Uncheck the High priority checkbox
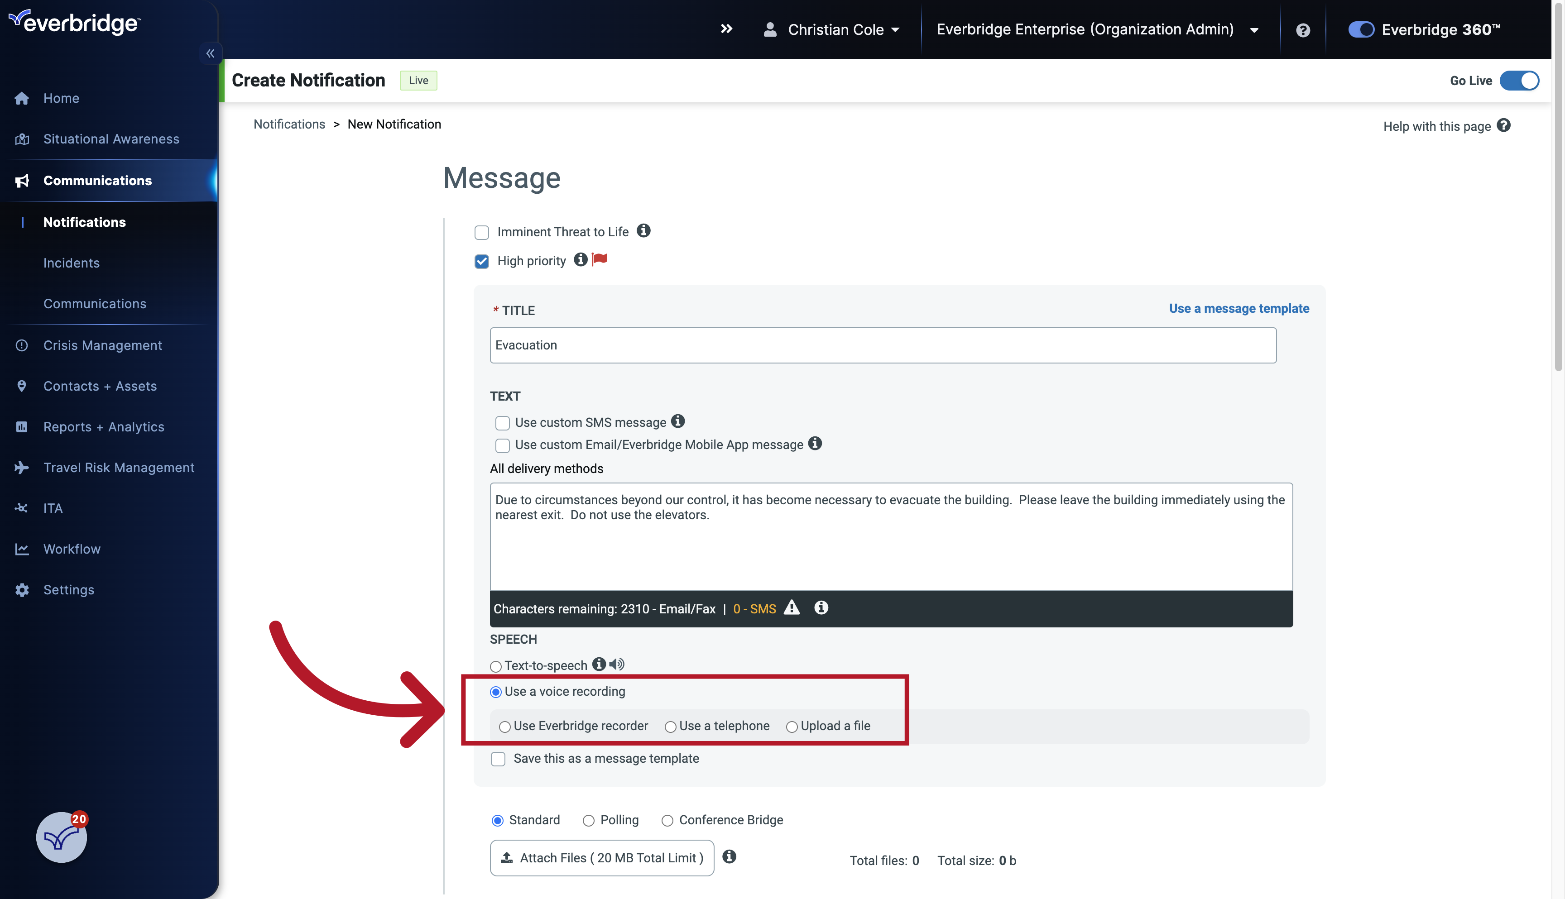This screenshot has width=1565, height=899. (x=482, y=261)
